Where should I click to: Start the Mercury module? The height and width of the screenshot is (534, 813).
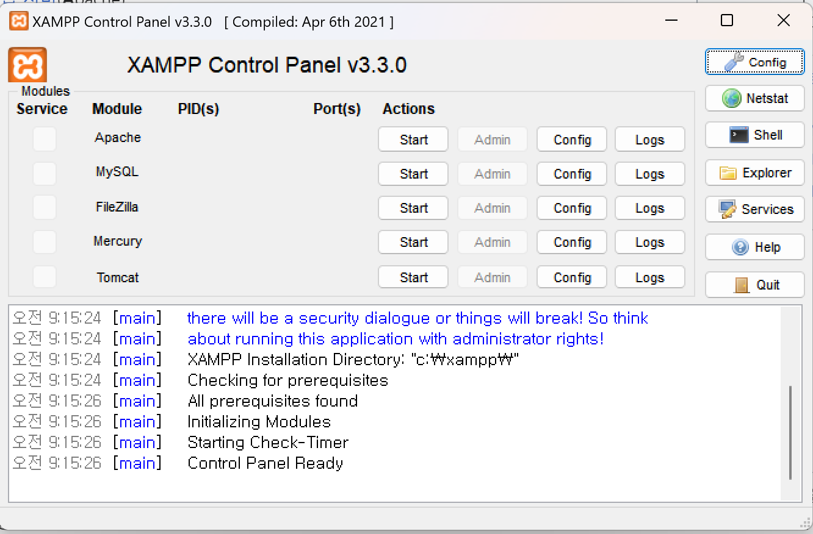pyautogui.click(x=413, y=242)
